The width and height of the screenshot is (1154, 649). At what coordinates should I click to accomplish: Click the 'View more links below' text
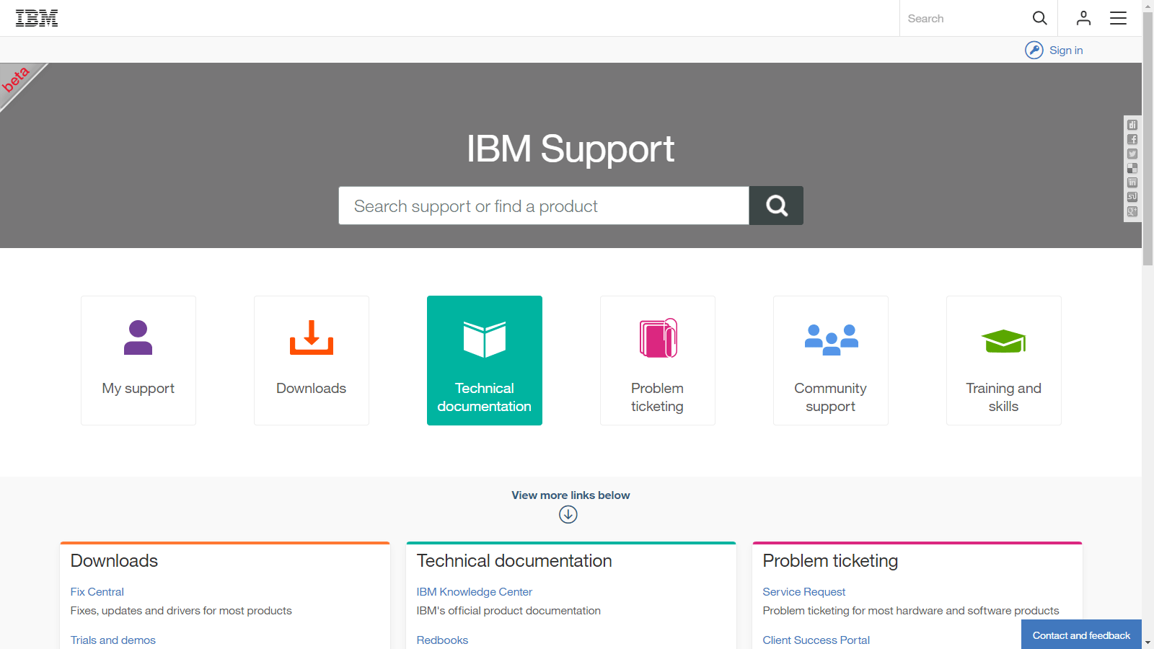[571, 495]
